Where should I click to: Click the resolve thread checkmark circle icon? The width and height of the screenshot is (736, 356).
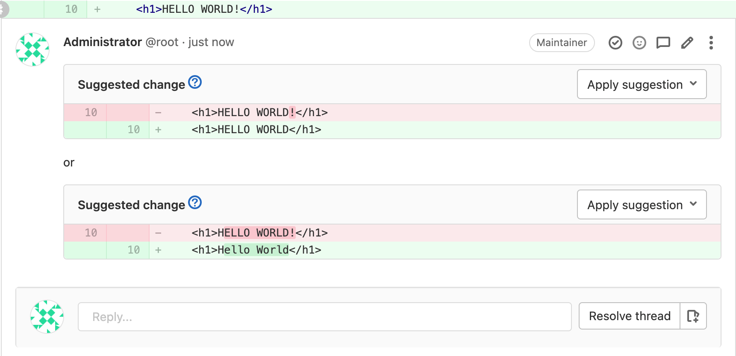[x=615, y=43]
